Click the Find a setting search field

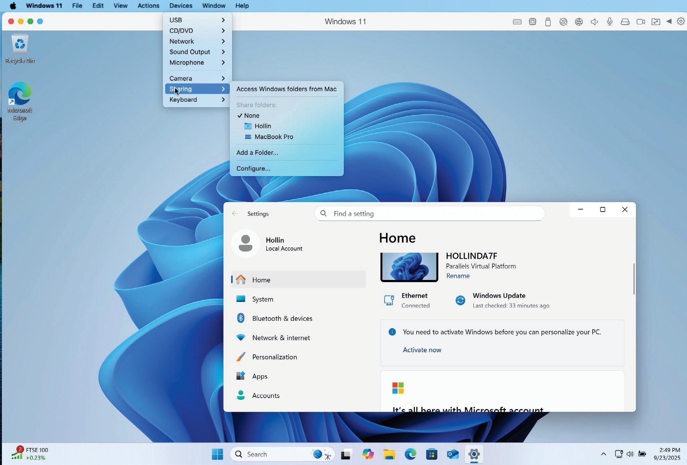point(430,213)
